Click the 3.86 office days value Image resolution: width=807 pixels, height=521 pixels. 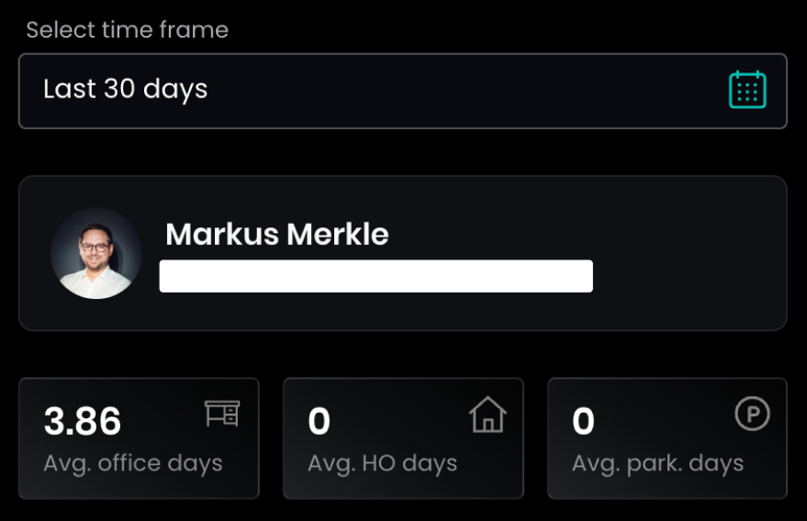coord(83,422)
